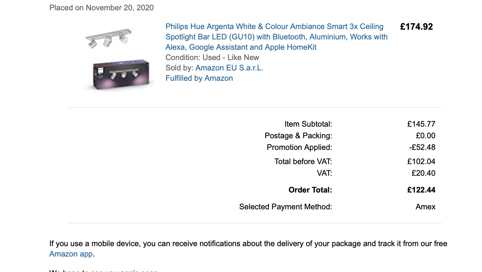Image resolution: width=482 pixels, height=272 pixels.
Task: Click the Promotion Applied label
Action: (x=299, y=147)
